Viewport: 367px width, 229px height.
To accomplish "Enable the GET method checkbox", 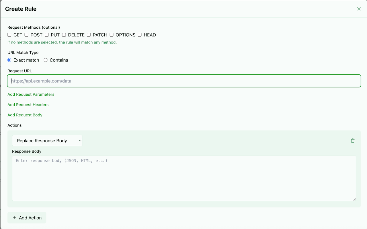I will [9, 35].
